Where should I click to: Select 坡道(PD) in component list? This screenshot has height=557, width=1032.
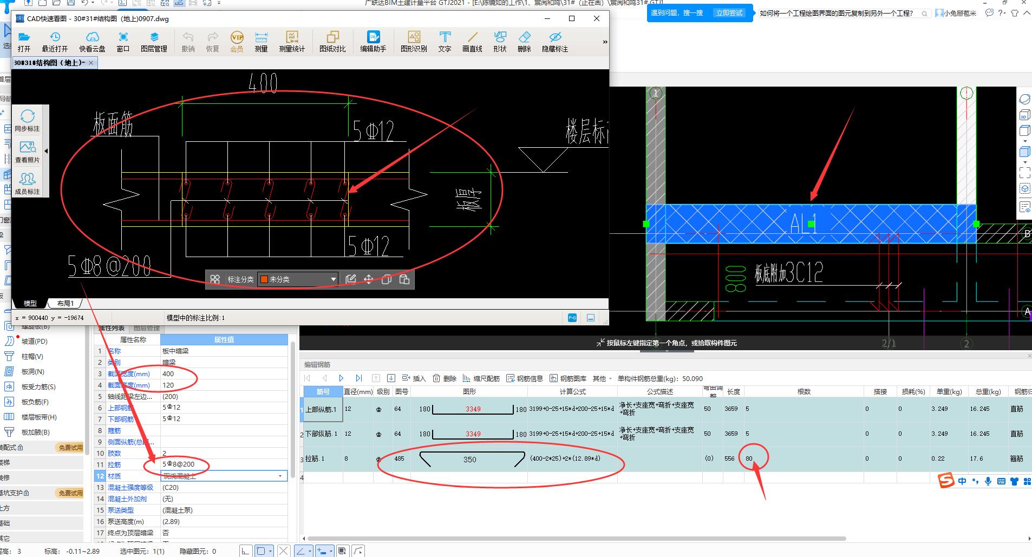[34, 341]
